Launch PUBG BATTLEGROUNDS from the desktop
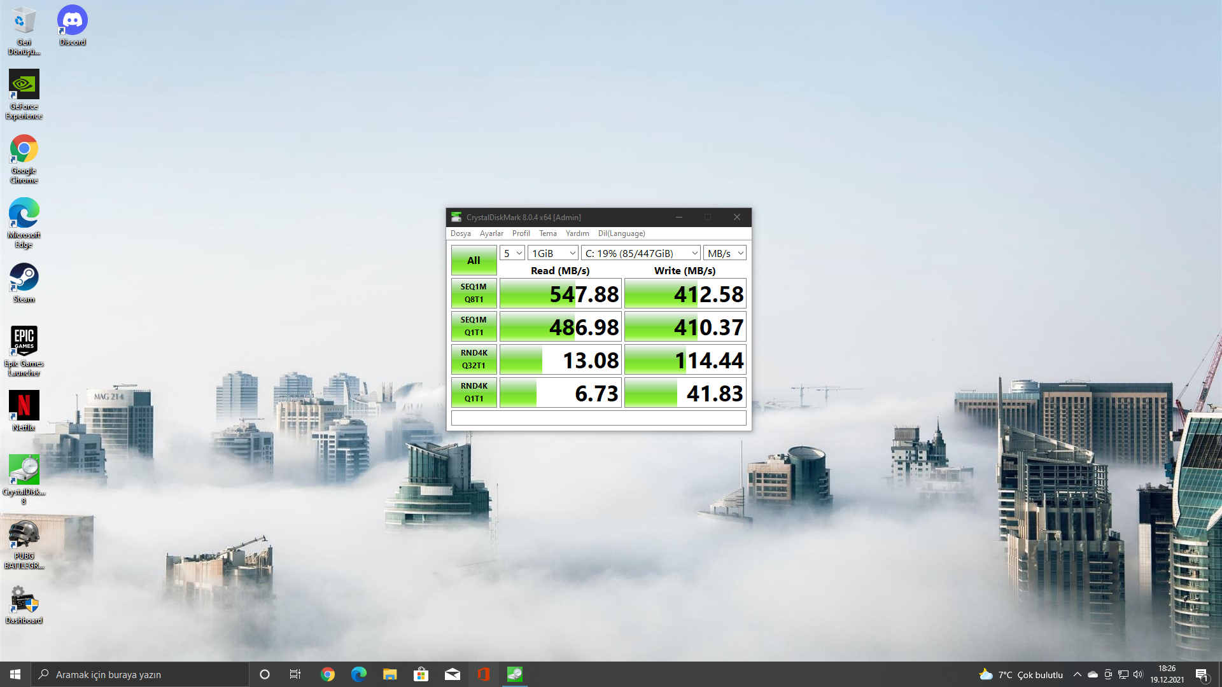The image size is (1222, 687). click(x=24, y=534)
